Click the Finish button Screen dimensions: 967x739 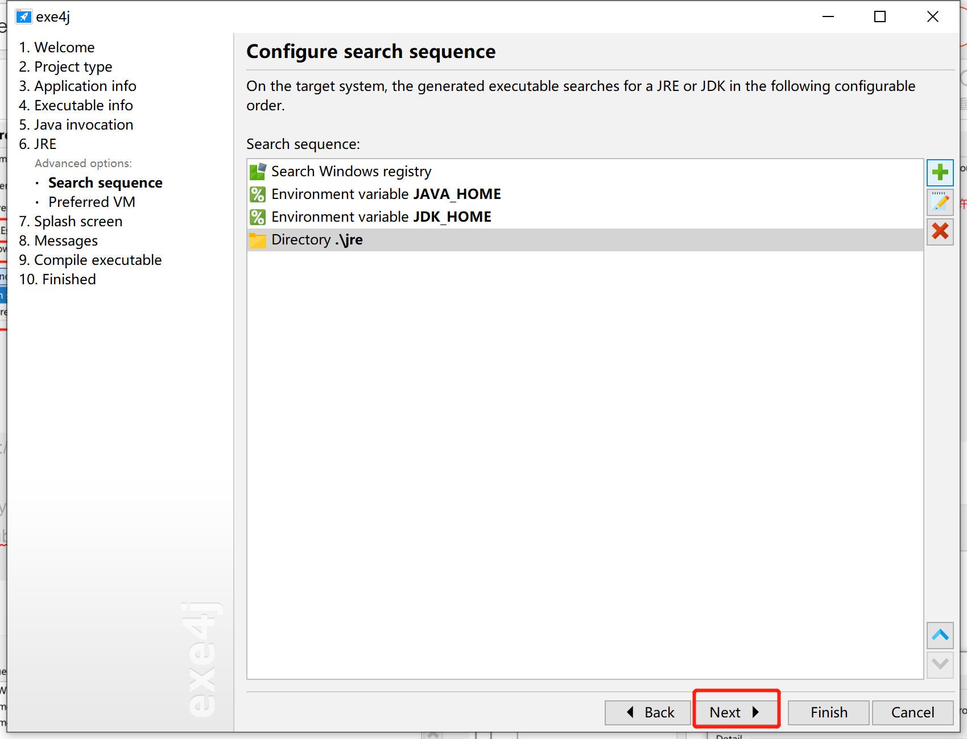click(x=829, y=712)
